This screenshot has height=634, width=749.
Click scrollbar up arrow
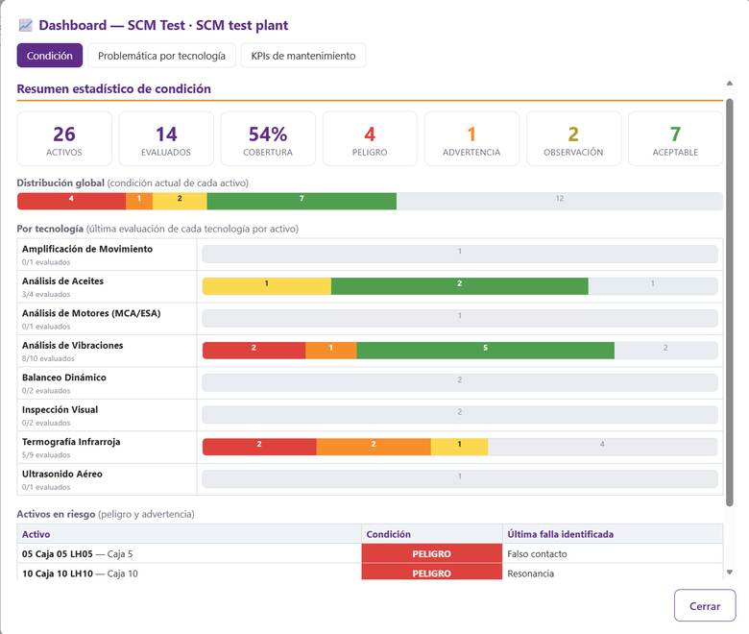[730, 84]
